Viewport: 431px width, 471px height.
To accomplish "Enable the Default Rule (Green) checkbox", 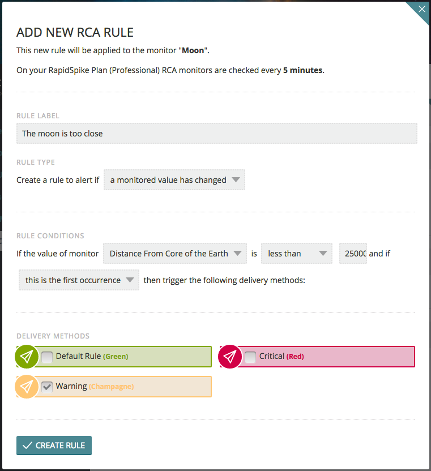I will point(47,357).
